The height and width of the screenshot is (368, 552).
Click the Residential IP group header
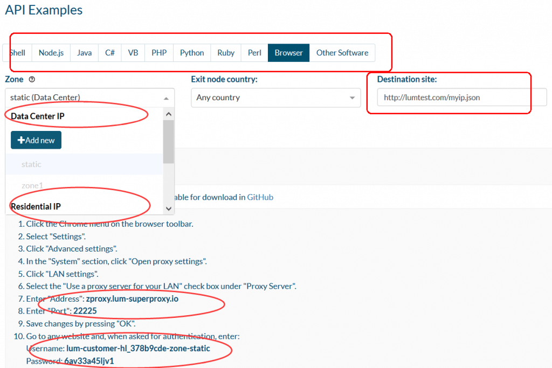(36, 206)
